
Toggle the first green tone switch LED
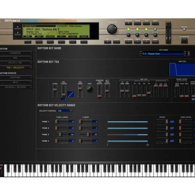pyautogui.click(x=128, y=29)
